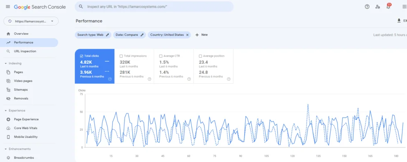Click the Date: Compare filter chip

129,35
